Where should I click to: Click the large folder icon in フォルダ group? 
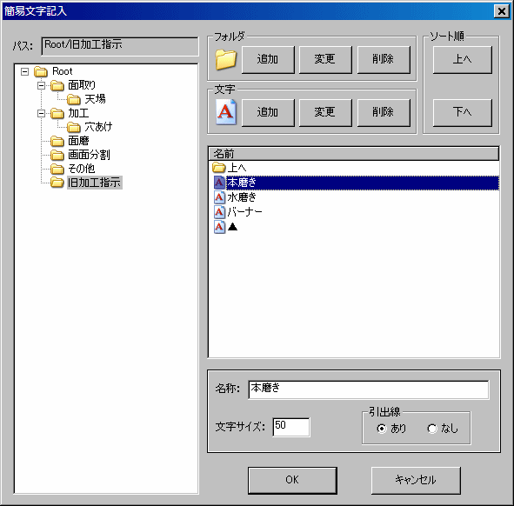[226, 60]
